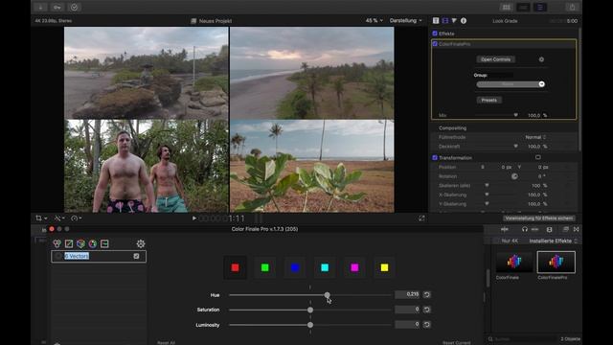
Task: Toggle the 6 Vectors layer visibility circle
Action: click(x=58, y=256)
